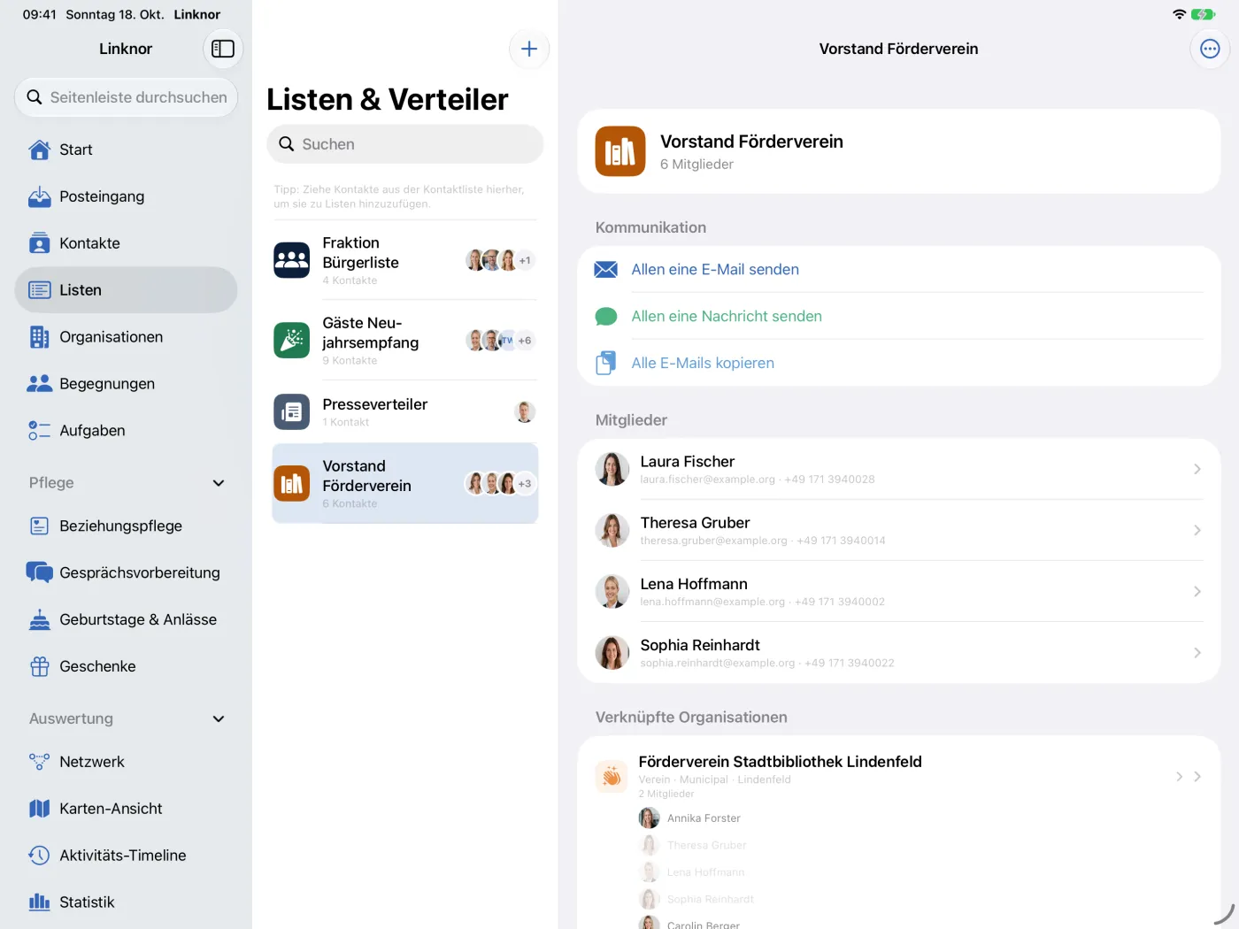Click Lena Hoffmann's avatar photo
This screenshot has width=1239, height=929.
[x=612, y=592]
